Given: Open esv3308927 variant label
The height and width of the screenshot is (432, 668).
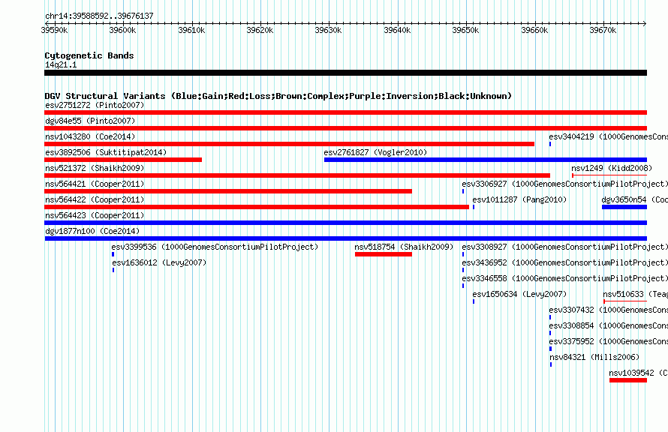Looking at the screenshot, I should click(x=565, y=247).
